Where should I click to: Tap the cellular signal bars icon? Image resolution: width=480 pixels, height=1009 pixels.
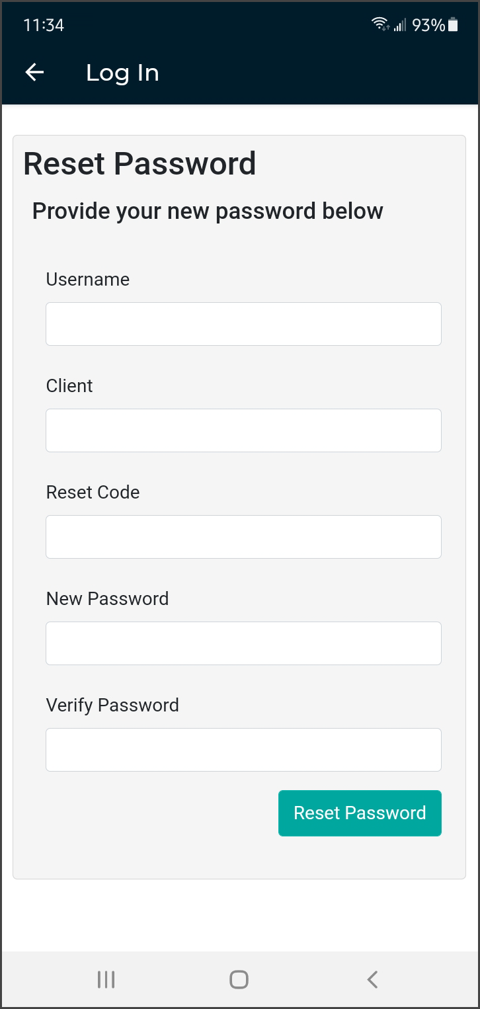click(x=400, y=25)
